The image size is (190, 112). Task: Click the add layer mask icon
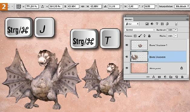tap(159, 77)
